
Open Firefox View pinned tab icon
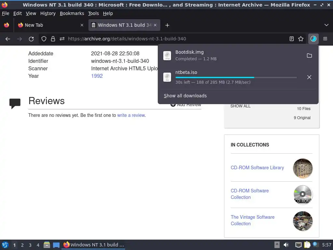(x=7, y=25)
